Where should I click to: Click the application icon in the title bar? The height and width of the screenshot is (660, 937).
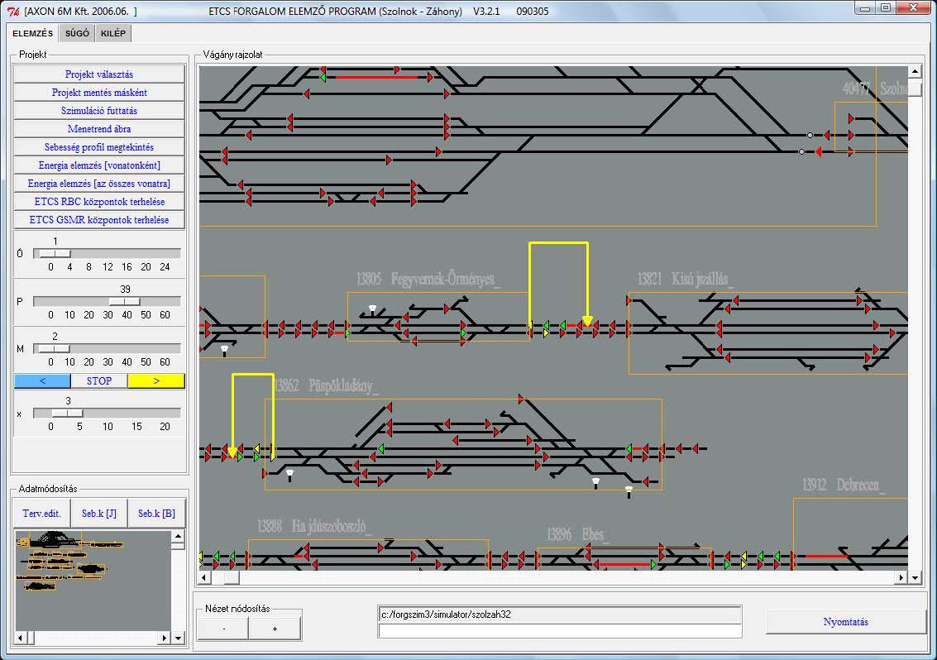coord(12,12)
